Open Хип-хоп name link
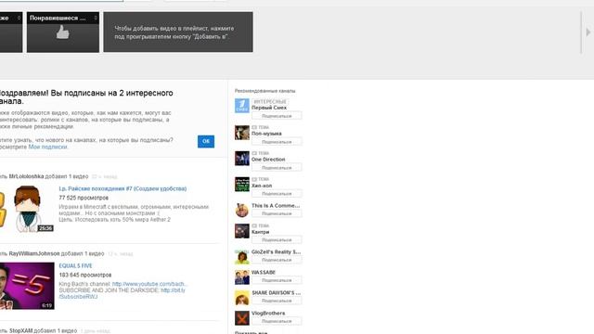 point(262,186)
